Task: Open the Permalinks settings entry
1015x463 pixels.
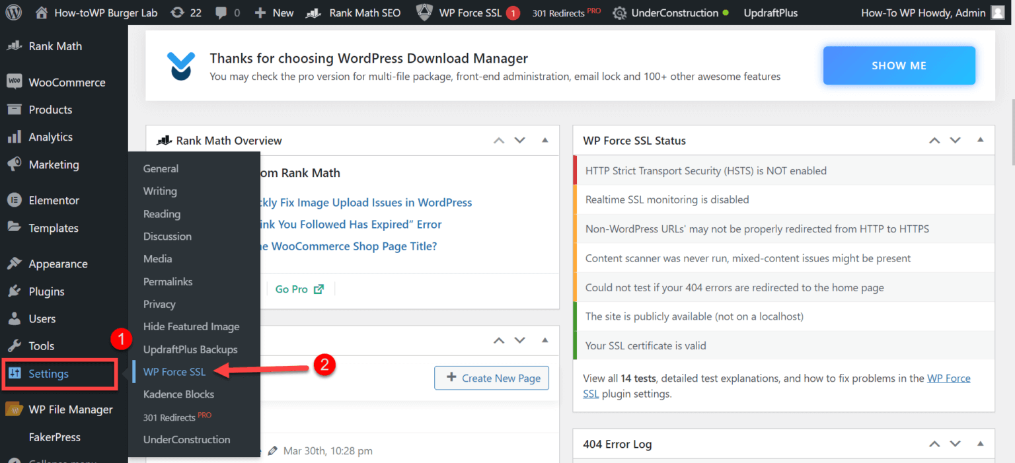Action: (x=168, y=281)
